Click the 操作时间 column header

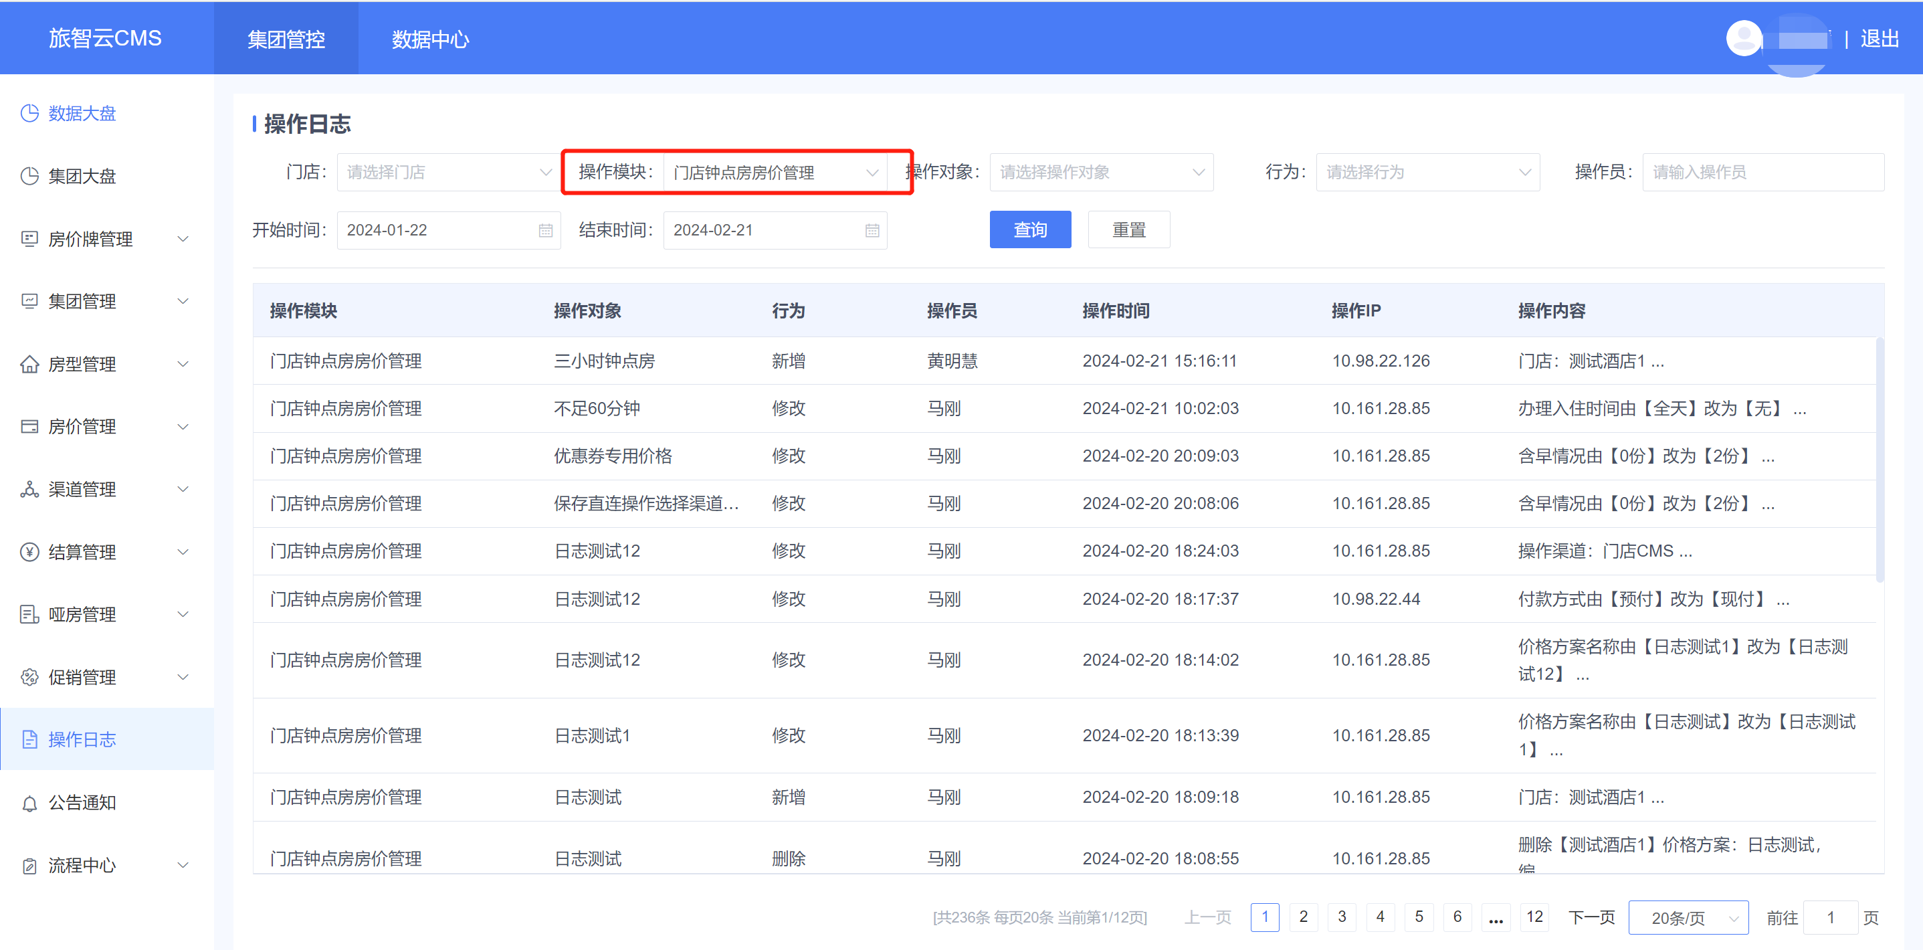click(1115, 310)
